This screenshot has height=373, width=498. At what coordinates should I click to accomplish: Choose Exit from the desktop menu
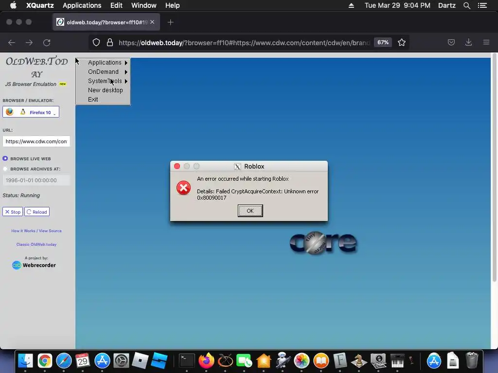coord(93,99)
